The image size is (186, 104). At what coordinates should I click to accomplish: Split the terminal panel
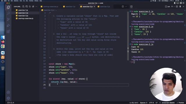tap(177, 6)
